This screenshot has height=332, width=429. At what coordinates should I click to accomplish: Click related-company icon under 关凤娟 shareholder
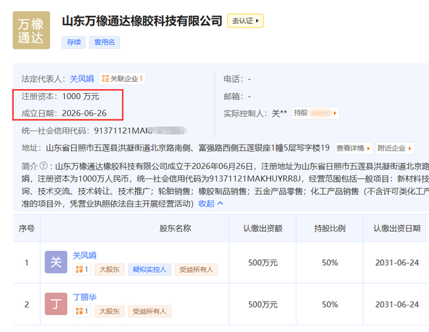(82, 269)
